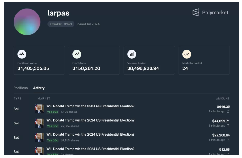This screenshot has height=158, width=242.
Task: Select the Activity tab
Action: click(39, 88)
